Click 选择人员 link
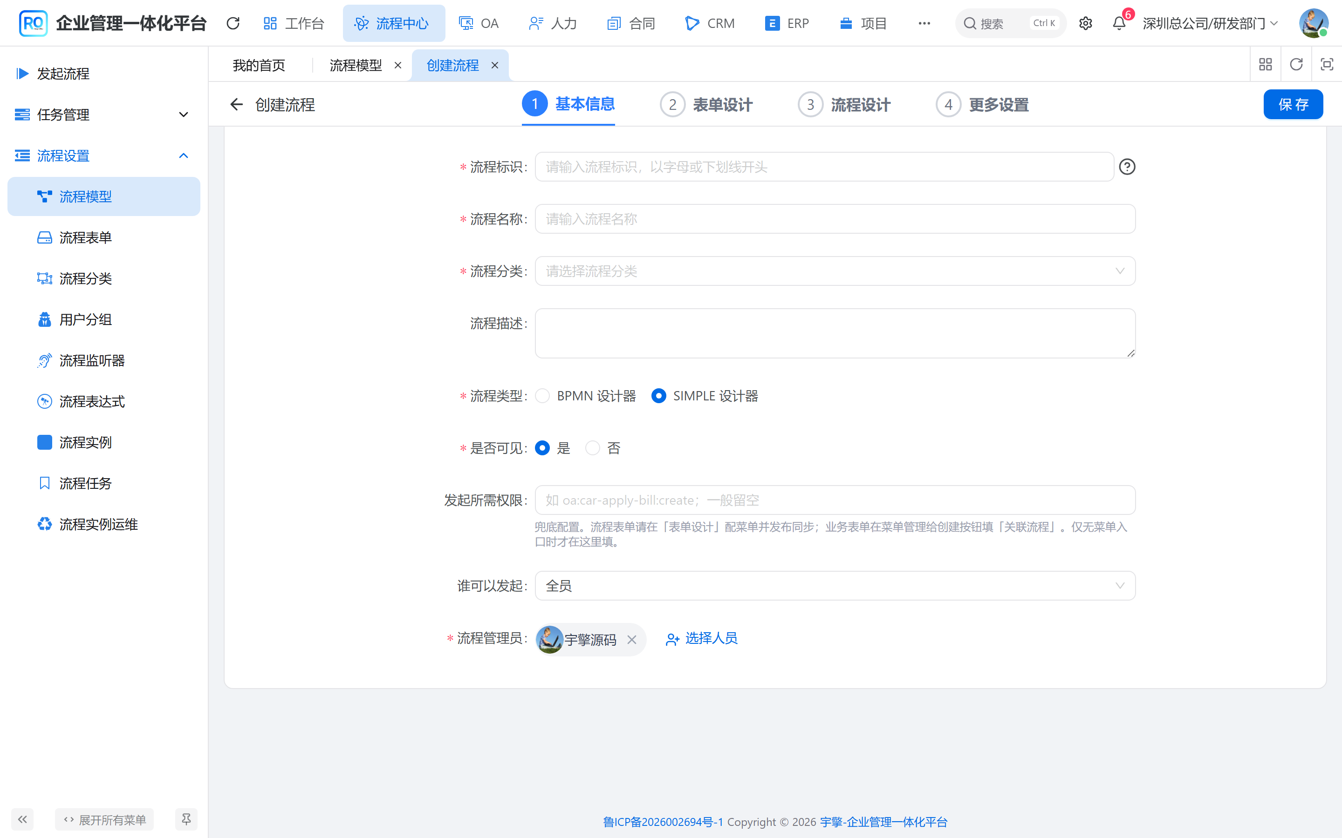This screenshot has width=1342, height=838. coord(702,638)
